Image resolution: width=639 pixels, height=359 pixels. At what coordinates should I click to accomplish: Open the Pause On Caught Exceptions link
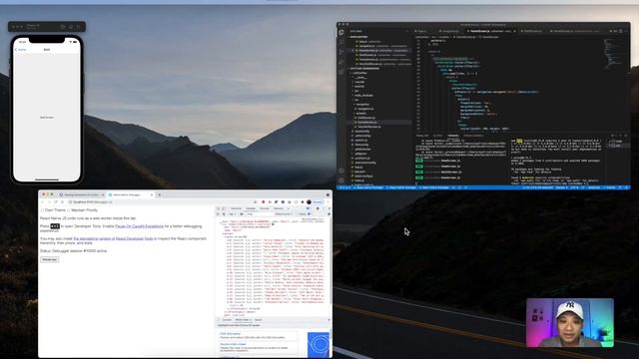(x=139, y=226)
